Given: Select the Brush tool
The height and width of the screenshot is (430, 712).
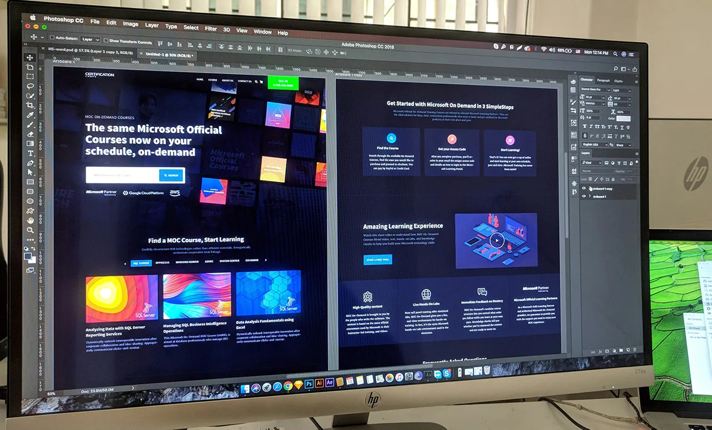Looking at the screenshot, I should [30, 124].
